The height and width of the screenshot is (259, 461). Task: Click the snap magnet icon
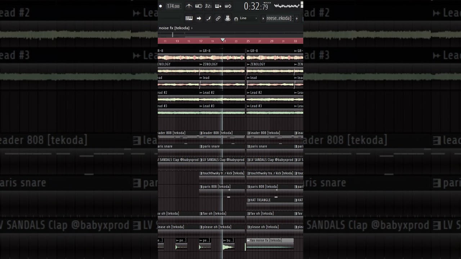236,19
